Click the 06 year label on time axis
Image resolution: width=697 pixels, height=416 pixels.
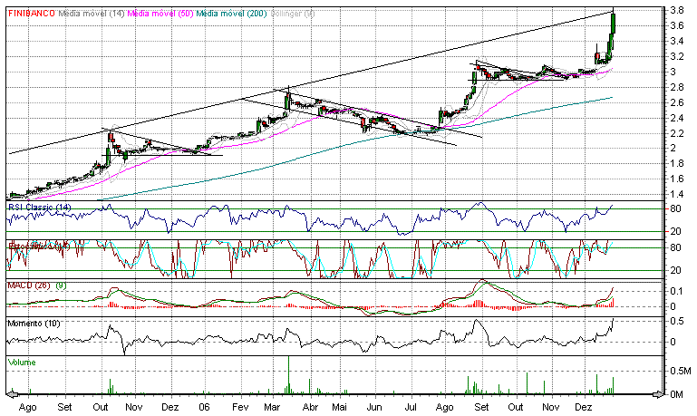tap(204, 407)
